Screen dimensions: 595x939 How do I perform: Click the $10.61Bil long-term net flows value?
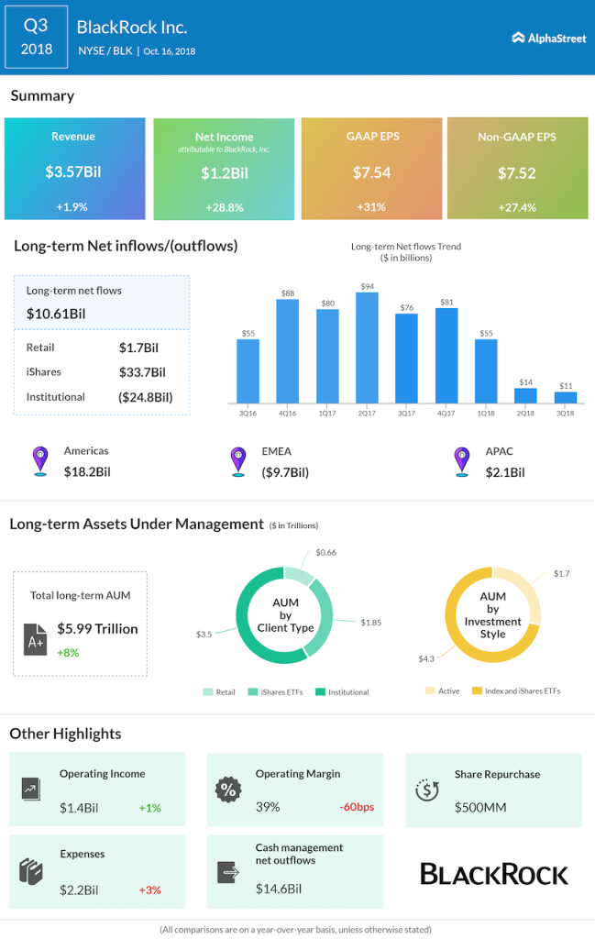pos(56,314)
